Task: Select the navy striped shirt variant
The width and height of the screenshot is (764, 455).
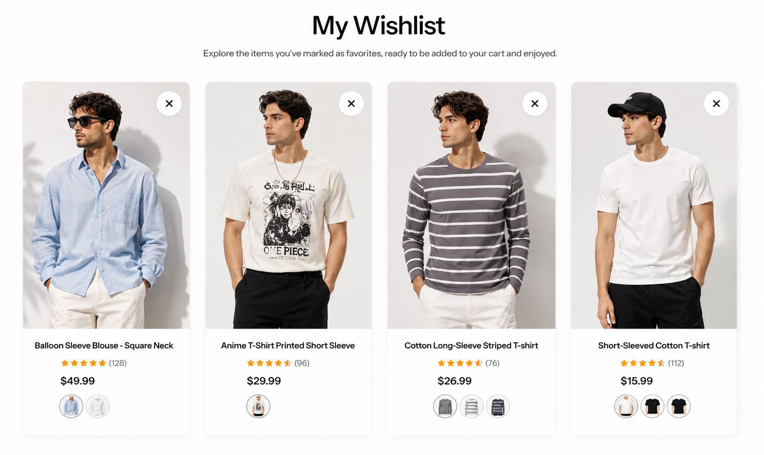Action: click(x=498, y=406)
